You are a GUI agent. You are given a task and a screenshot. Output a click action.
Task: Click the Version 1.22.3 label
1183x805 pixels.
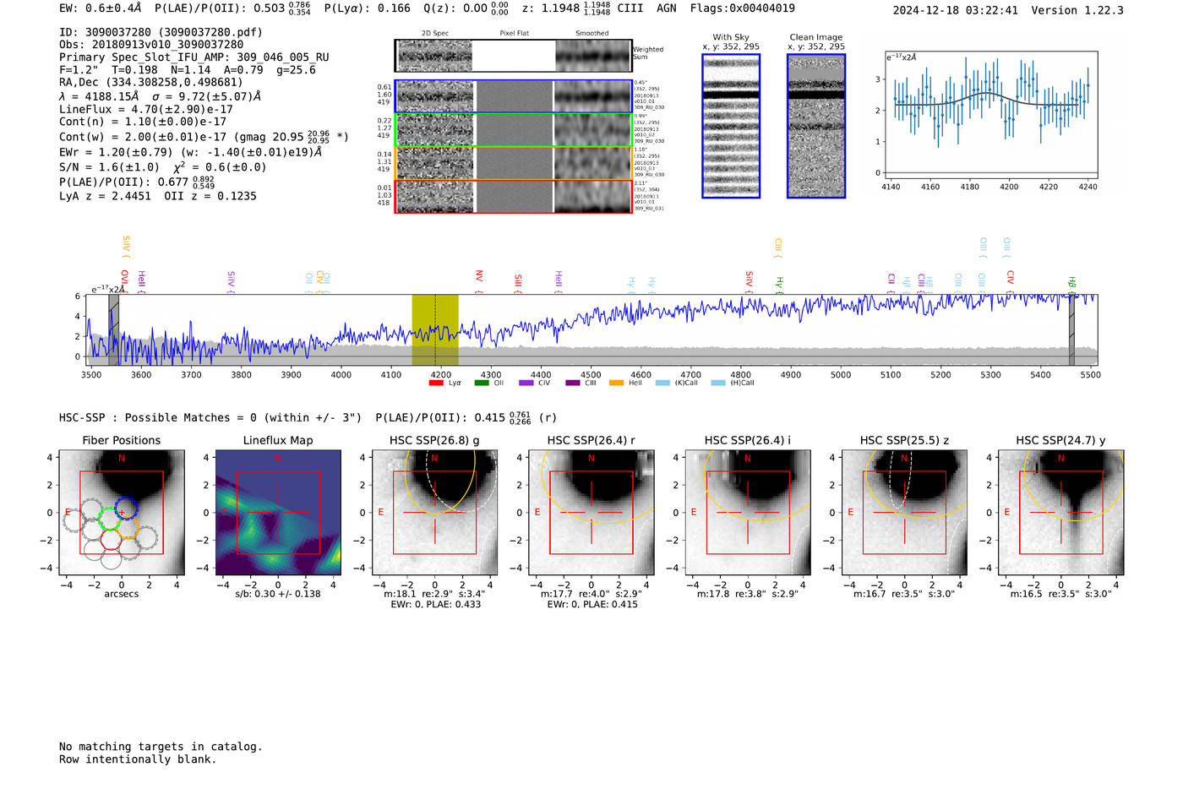(x=1077, y=10)
